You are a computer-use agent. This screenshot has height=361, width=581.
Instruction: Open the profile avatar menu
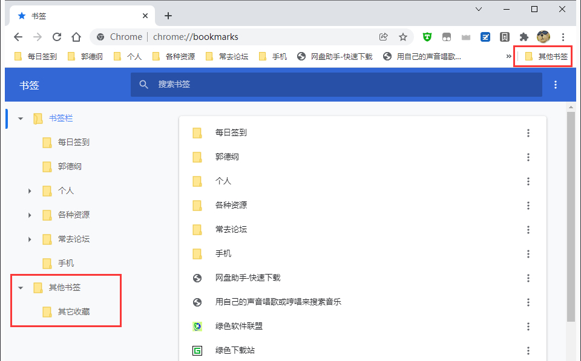543,37
